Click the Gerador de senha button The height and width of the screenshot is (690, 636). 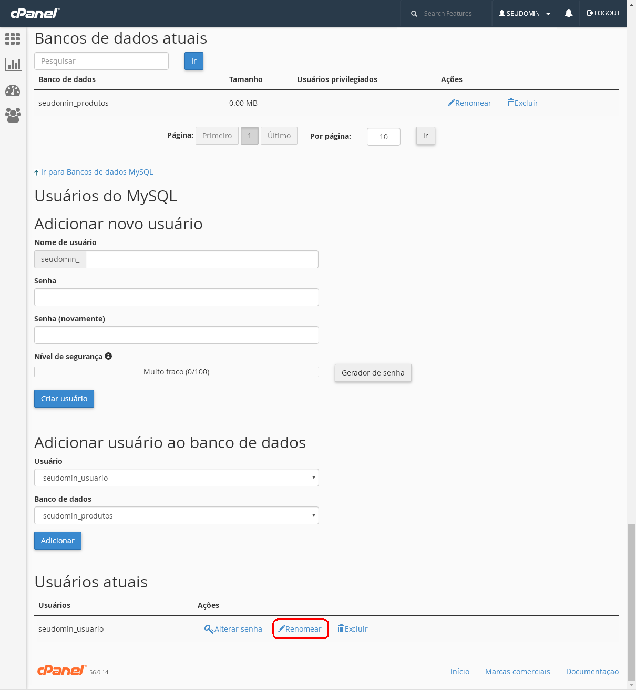pos(373,373)
